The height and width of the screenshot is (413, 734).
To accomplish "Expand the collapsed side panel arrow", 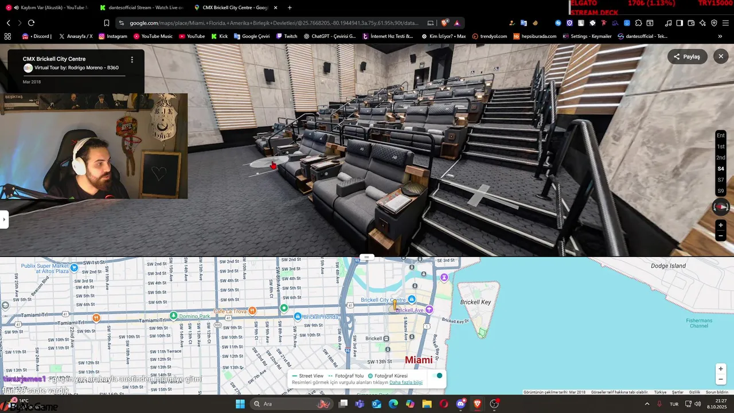I will tap(4, 220).
